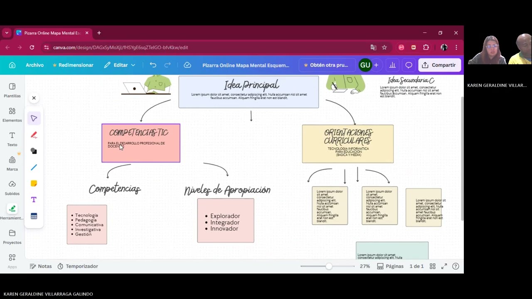Open Temporizador timer

pos(78,266)
